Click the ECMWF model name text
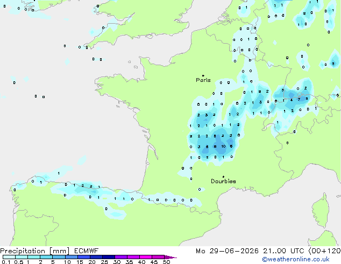Viewport: 341px width, 264px height. (87, 251)
